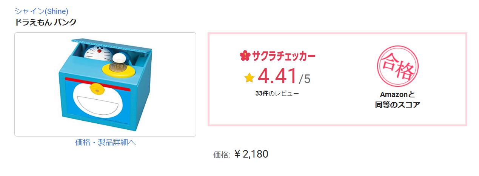The image size is (479, 176).
Task: Click the blue lid of the bank
Action: [112, 44]
